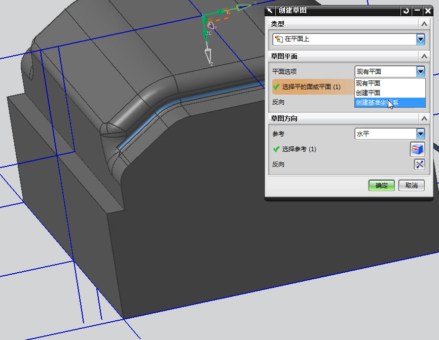Collapse the 草图平面 section
This screenshot has width=439, height=340.
tap(424, 57)
